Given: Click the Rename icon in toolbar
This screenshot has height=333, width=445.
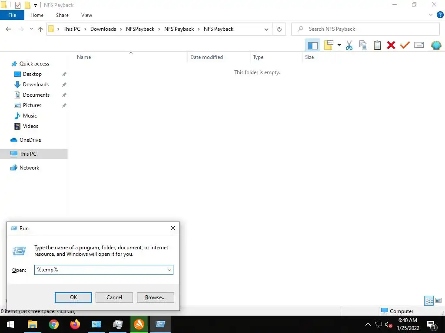Looking at the screenshot, I should (x=418, y=45).
